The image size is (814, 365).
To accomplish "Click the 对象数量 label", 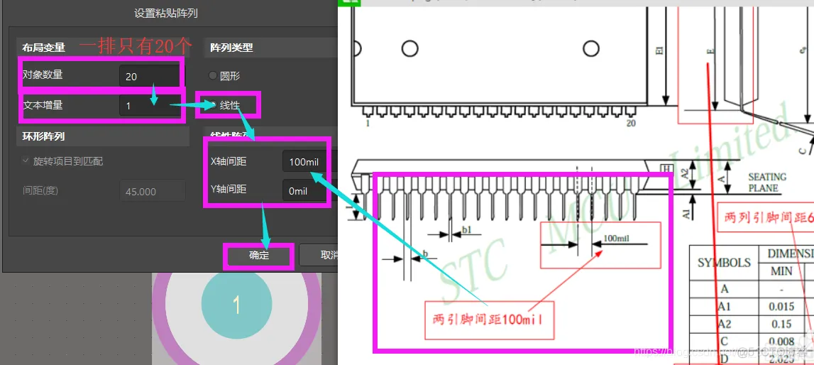I will [43, 75].
